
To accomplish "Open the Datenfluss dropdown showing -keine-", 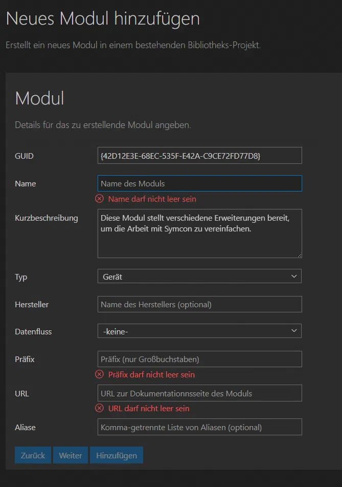I will tap(200, 331).
